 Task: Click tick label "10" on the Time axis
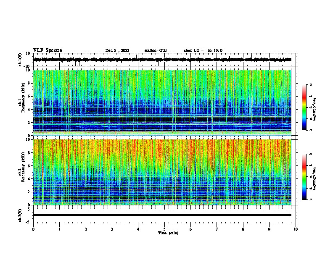(296, 229)
